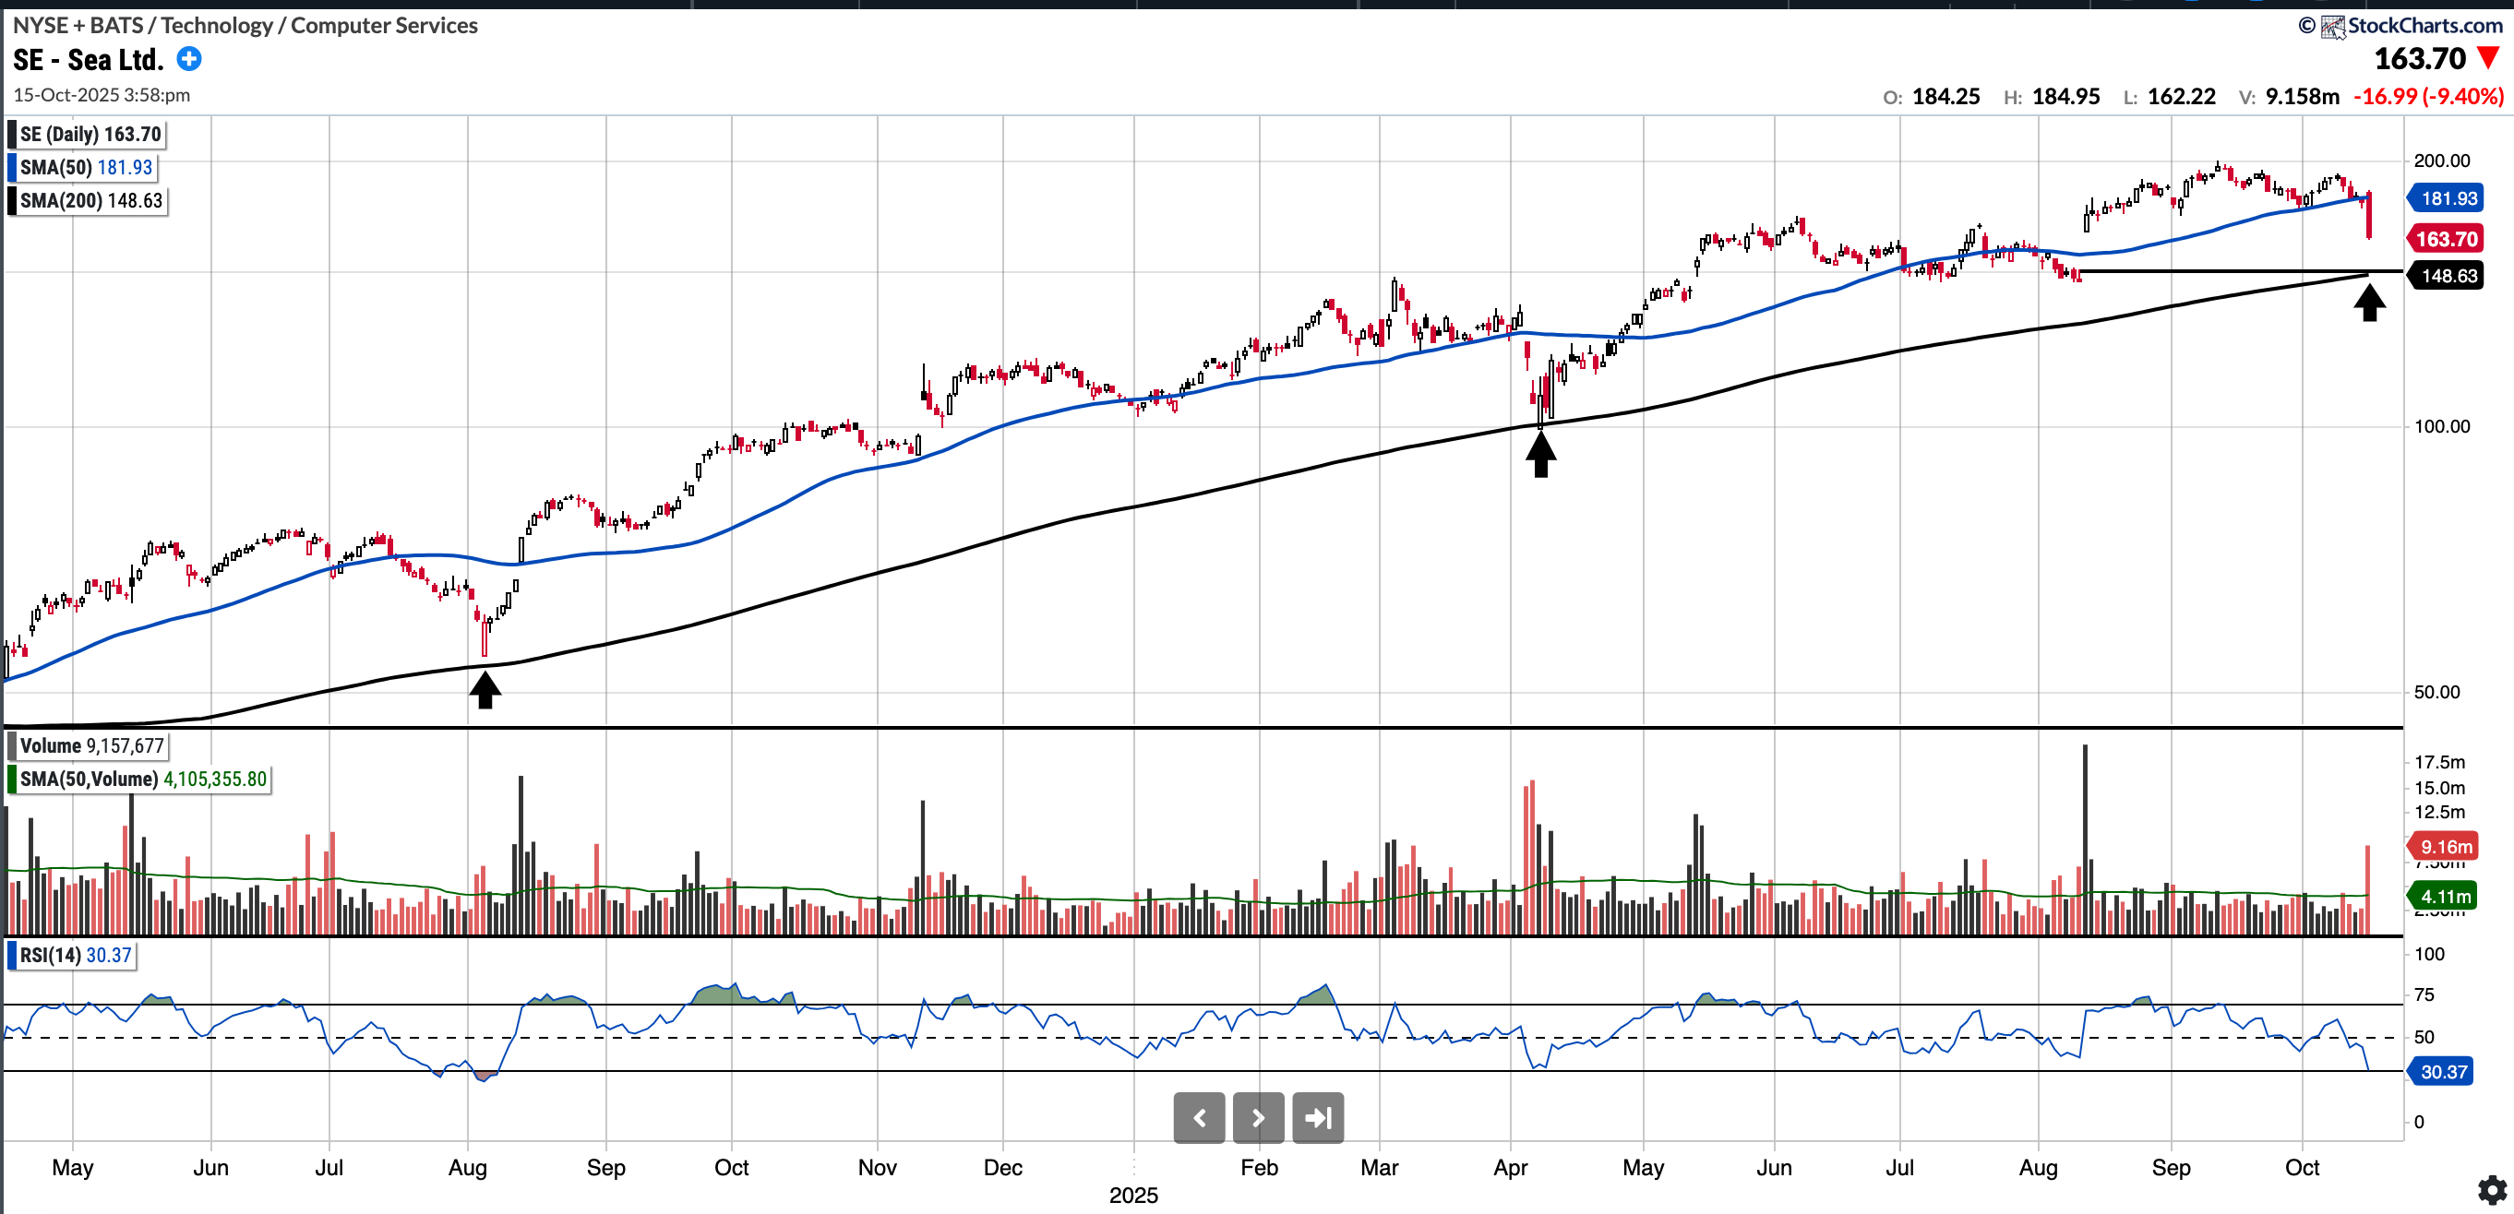Click the black arrow annotation near August 2024 low
Image resolution: width=2514 pixels, height=1214 pixels.
485,689
